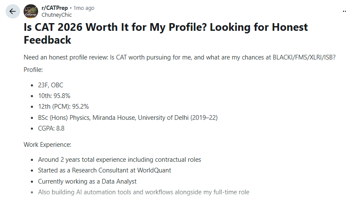Select the '23F, OBC' bullet item

coord(51,85)
